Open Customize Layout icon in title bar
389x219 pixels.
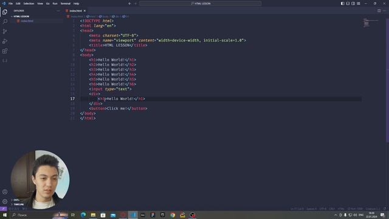point(359,4)
